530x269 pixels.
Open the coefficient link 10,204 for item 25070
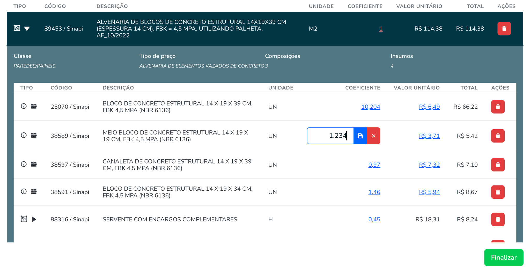(x=371, y=107)
